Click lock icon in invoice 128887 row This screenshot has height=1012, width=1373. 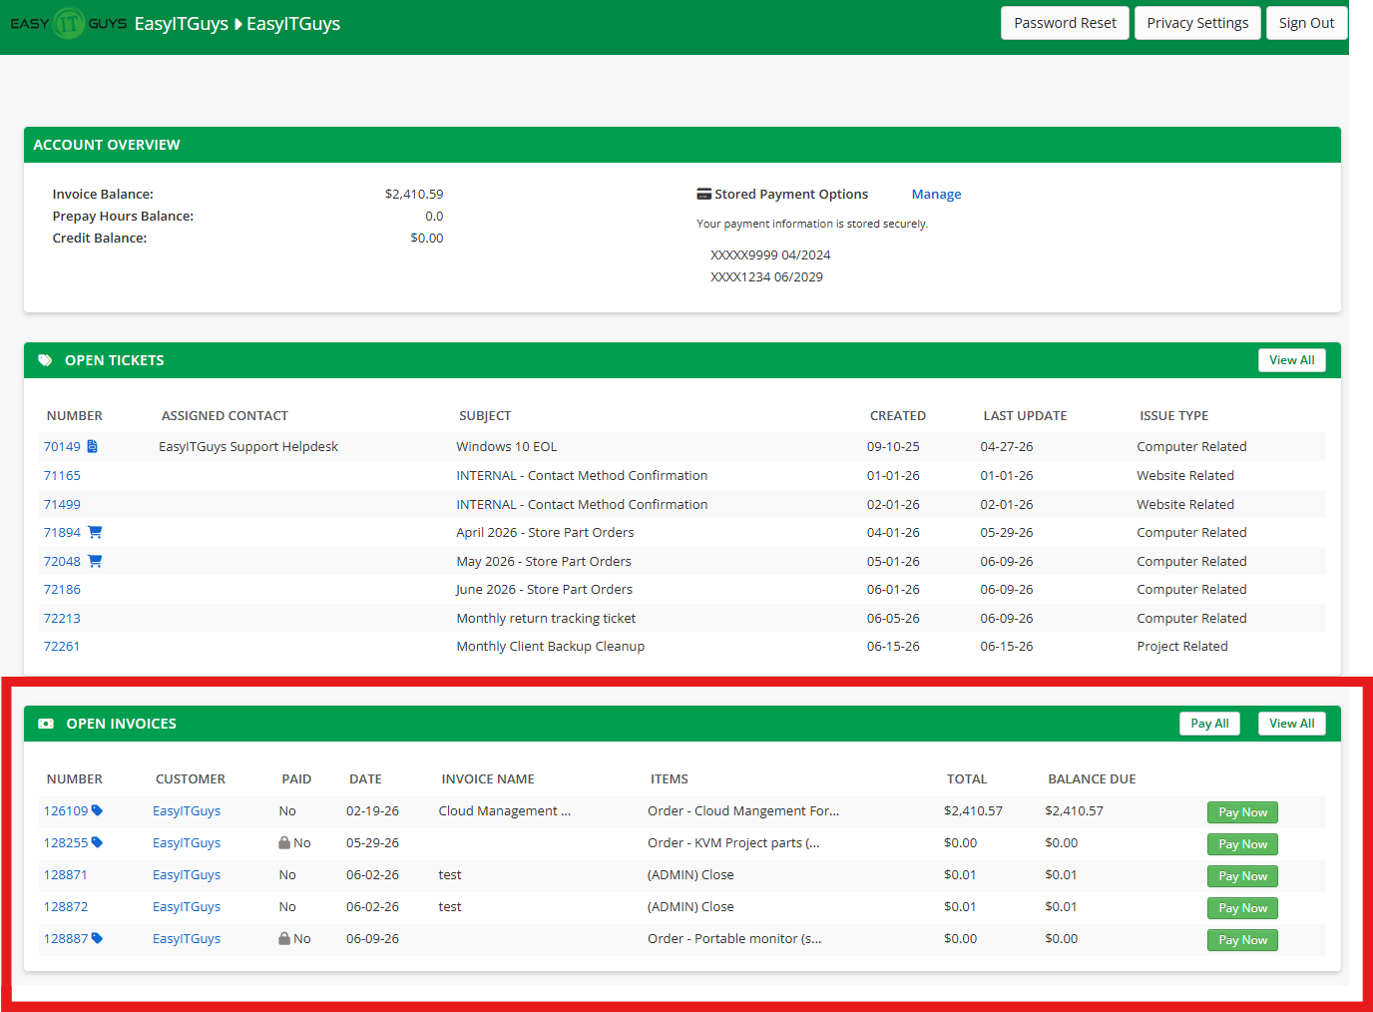coord(284,938)
